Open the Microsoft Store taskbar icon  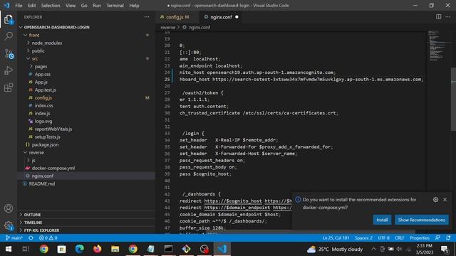click(61, 249)
